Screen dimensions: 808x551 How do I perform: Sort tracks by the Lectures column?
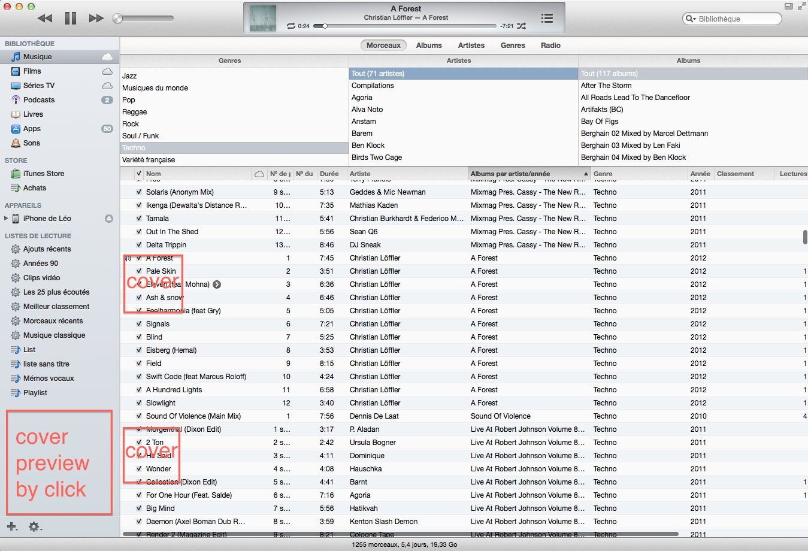792,174
